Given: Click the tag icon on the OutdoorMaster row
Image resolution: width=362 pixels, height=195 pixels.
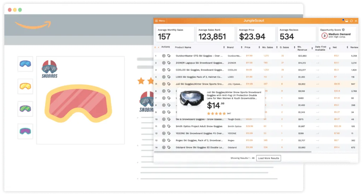Looking at the screenshot, I should pos(169,56).
